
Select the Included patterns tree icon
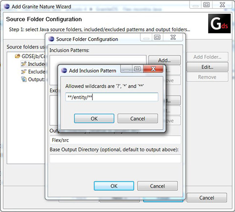click(x=23, y=64)
